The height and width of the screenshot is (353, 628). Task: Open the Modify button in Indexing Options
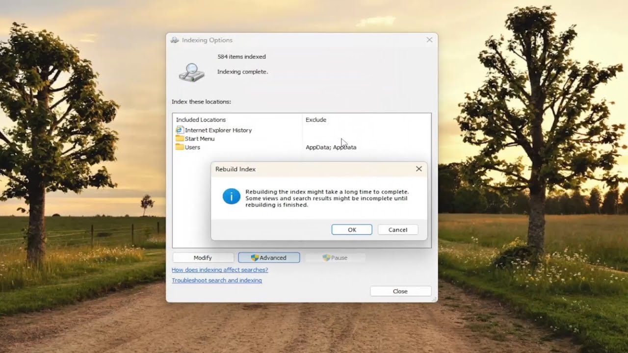pos(203,257)
